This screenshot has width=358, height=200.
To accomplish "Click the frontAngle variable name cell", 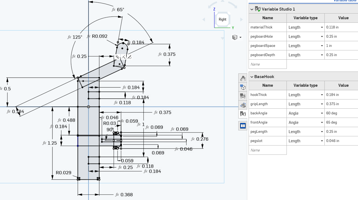I will 267,122.
